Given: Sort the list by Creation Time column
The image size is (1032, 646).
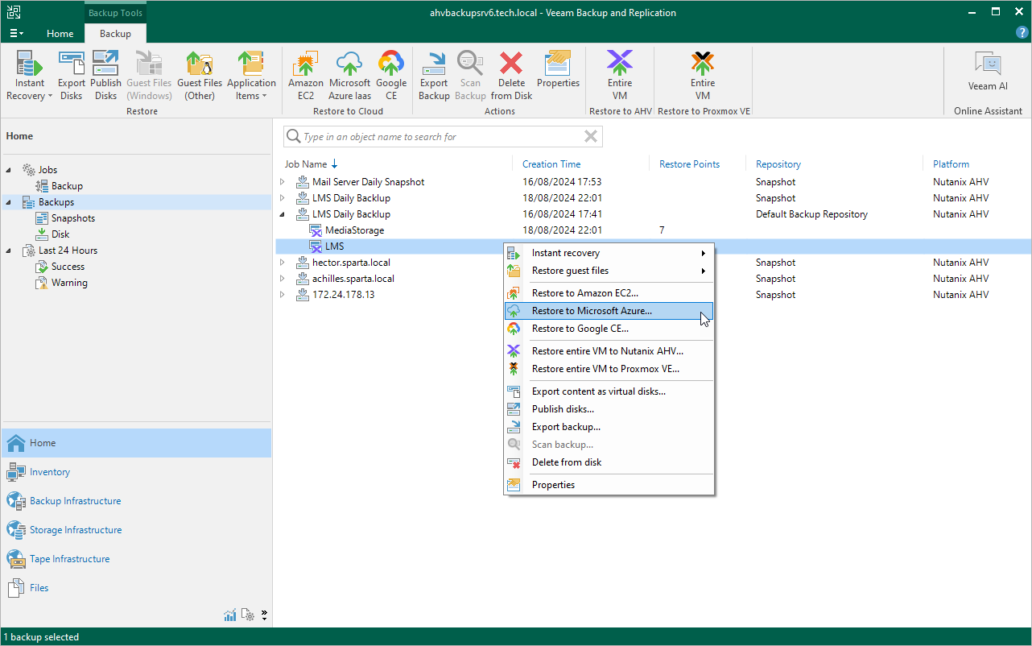Looking at the screenshot, I should (x=551, y=164).
